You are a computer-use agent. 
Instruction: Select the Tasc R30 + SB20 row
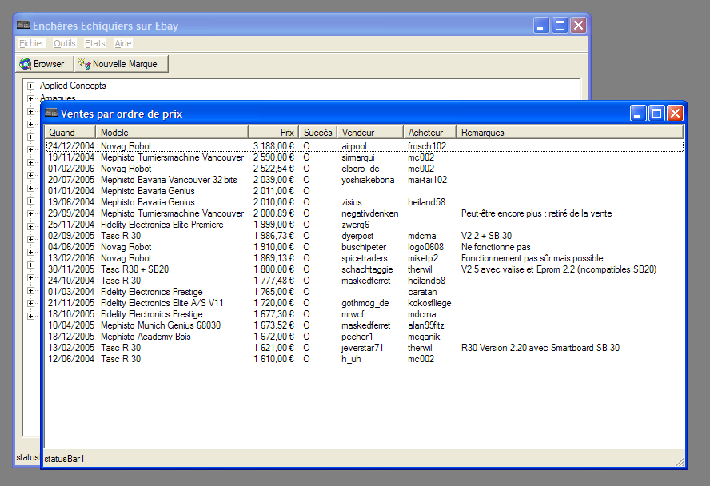click(x=365, y=269)
